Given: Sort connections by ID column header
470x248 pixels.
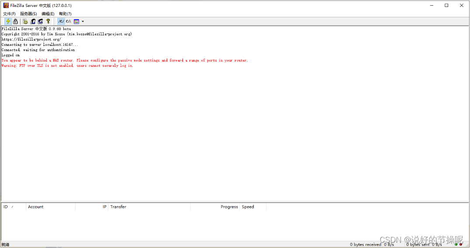Looking at the screenshot, I should coord(14,207).
